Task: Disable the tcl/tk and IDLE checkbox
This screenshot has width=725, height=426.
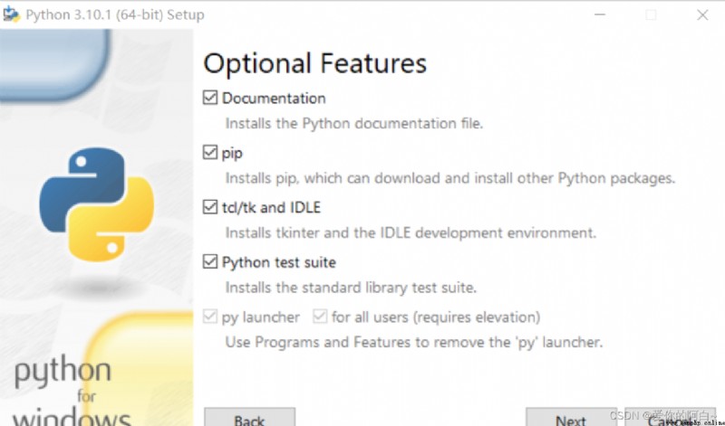Action: 210,207
